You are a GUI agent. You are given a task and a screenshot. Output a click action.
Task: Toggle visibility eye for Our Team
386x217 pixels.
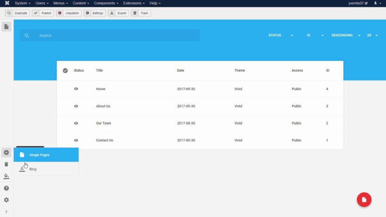click(x=76, y=123)
